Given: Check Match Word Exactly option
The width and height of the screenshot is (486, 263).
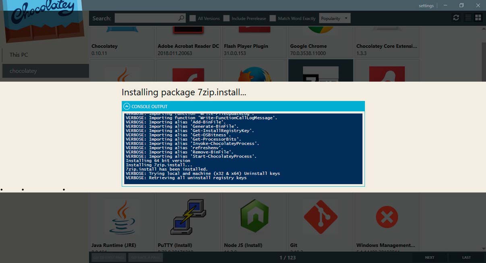Looking at the screenshot, I should click(273, 18).
